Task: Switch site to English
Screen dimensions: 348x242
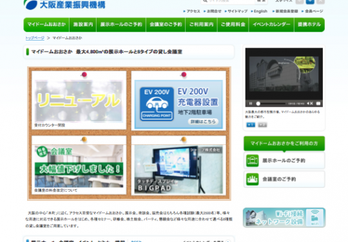Action: (x=260, y=11)
